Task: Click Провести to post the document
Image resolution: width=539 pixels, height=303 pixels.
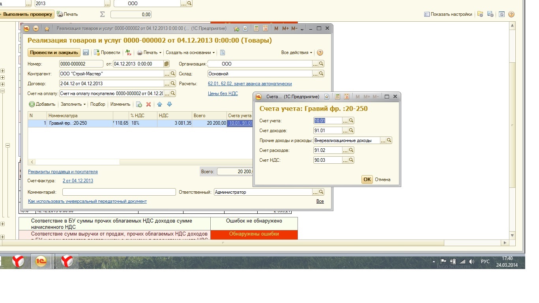Action: pos(107,52)
